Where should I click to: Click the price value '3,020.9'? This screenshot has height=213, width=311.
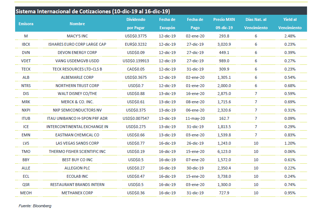pos(224,44)
